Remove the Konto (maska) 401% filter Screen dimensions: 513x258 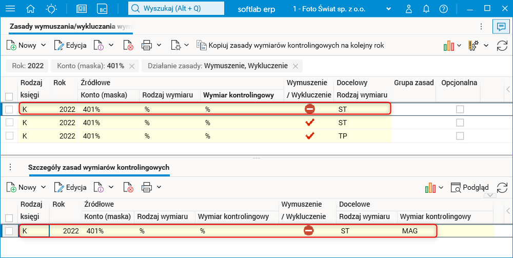132,66
